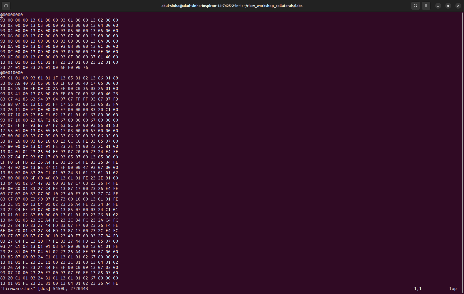This screenshot has width=464, height=294.
Task: Click the @00000000 address marker
Action: click(12, 15)
